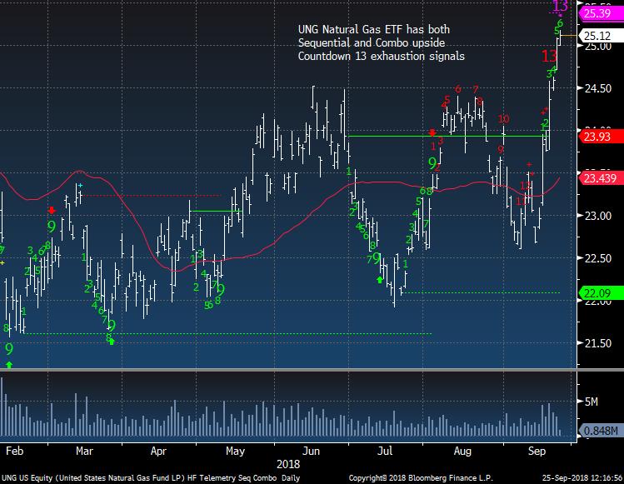Click the magenta 13 Combo countdown marker
The width and height of the screenshot is (624, 484).
(560, 7)
